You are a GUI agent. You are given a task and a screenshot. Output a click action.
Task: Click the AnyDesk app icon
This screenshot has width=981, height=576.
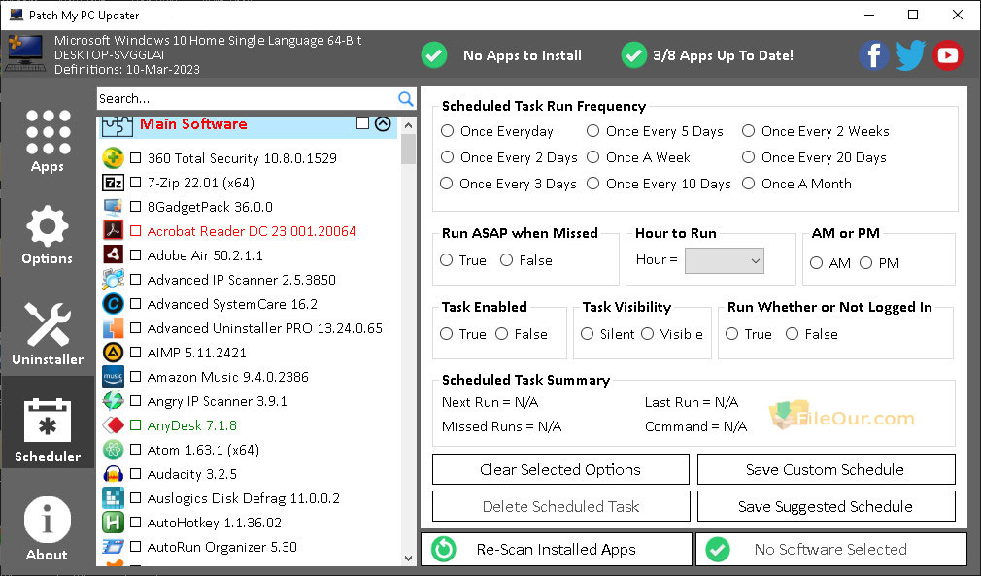(x=113, y=425)
